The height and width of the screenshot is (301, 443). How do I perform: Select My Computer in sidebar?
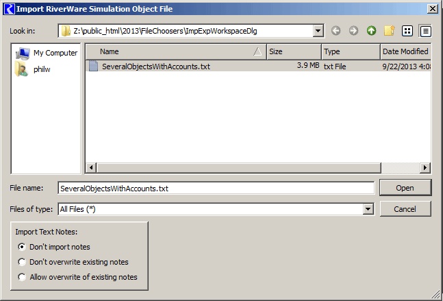tap(47, 53)
